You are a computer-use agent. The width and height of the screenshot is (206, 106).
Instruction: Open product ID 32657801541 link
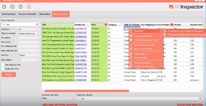[x=81, y=29]
